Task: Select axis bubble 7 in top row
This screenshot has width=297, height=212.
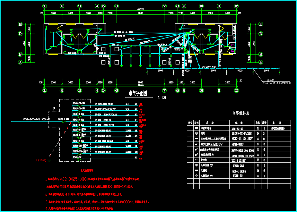Action: click(x=164, y=6)
